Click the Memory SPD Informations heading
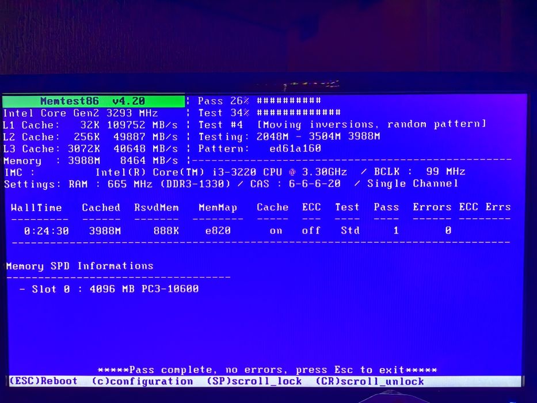Viewport: 537px width, 403px height. [80, 266]
